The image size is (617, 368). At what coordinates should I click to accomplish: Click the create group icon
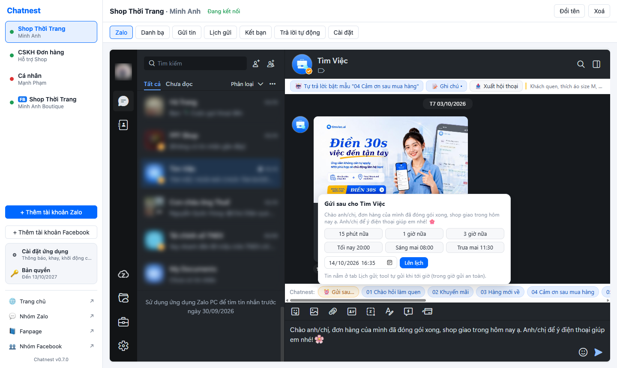point(271,63)
